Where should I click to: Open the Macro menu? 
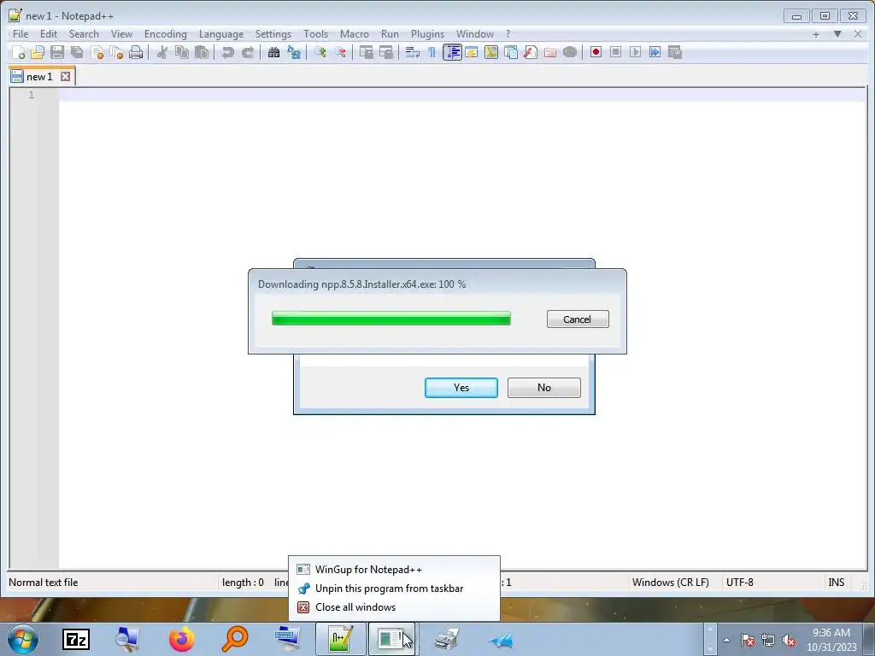(x=355, y=34)
